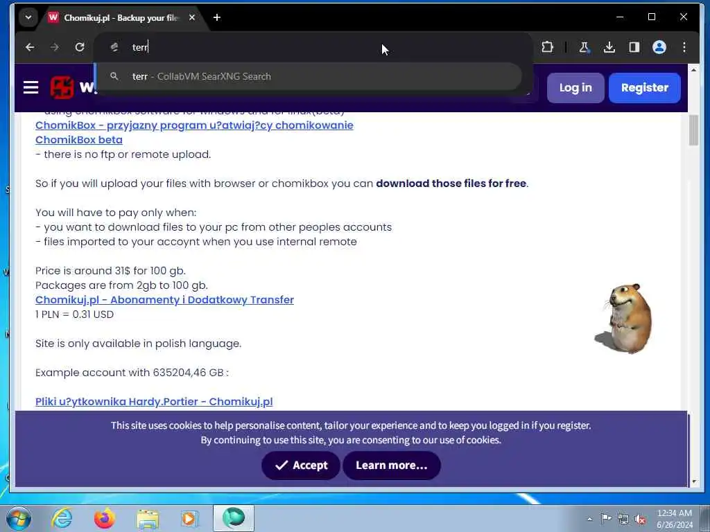
Task: Click the search engine icon in address bar
Action: [x=114, y=47]
